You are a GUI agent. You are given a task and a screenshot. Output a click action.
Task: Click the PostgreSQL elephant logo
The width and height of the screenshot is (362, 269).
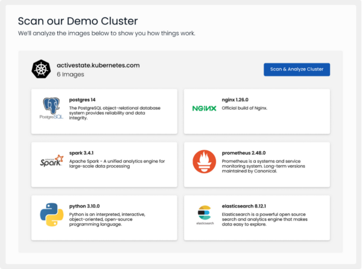point(52,109)
